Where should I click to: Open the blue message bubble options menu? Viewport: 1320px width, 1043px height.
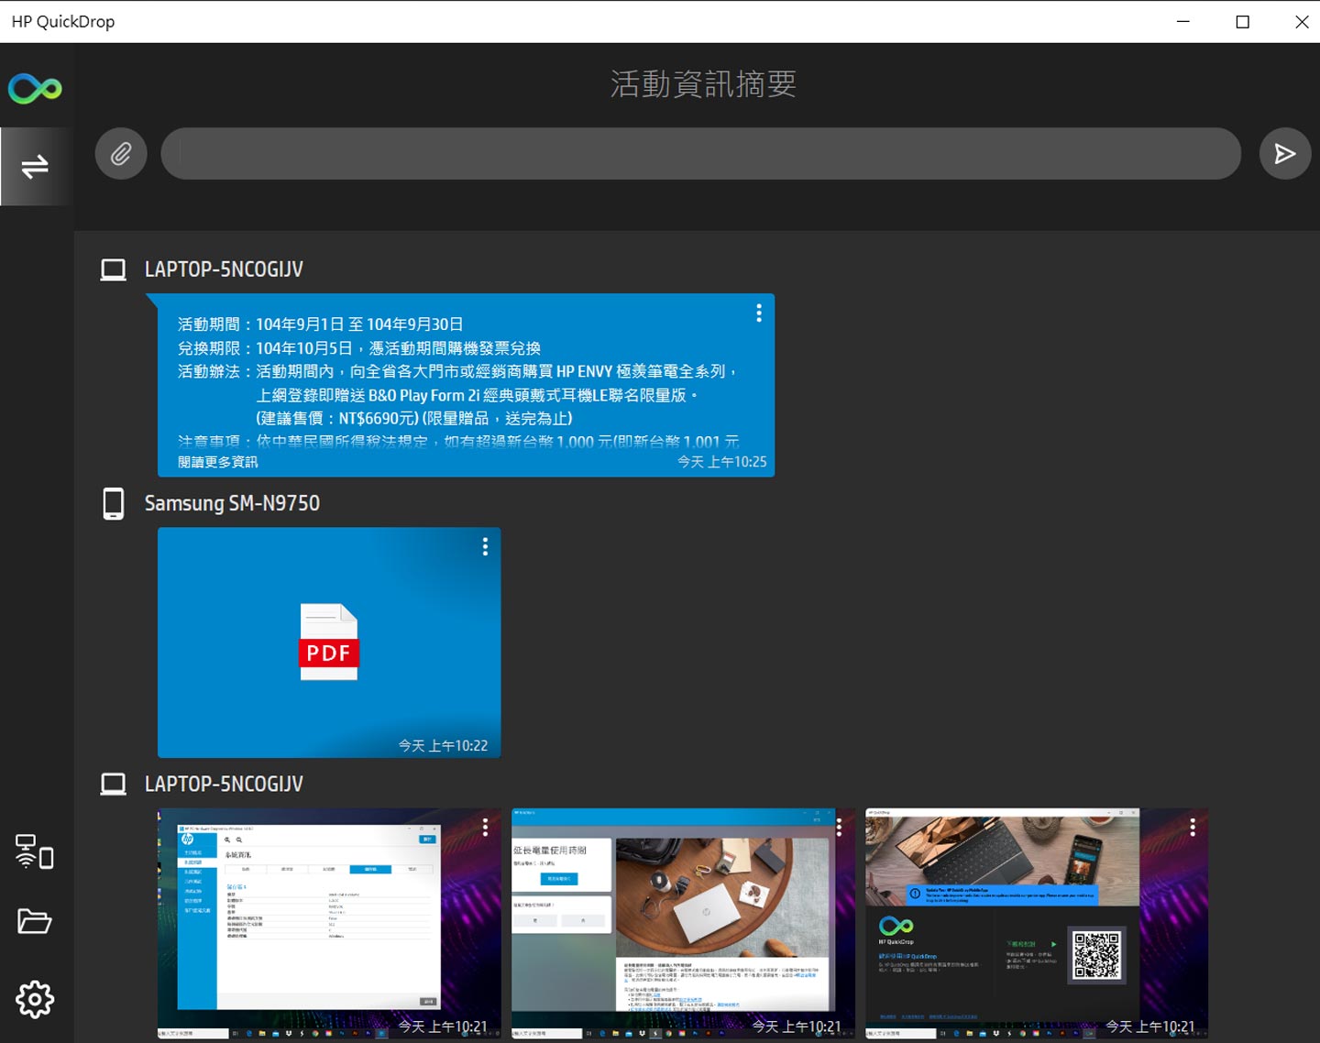[758, 313]
